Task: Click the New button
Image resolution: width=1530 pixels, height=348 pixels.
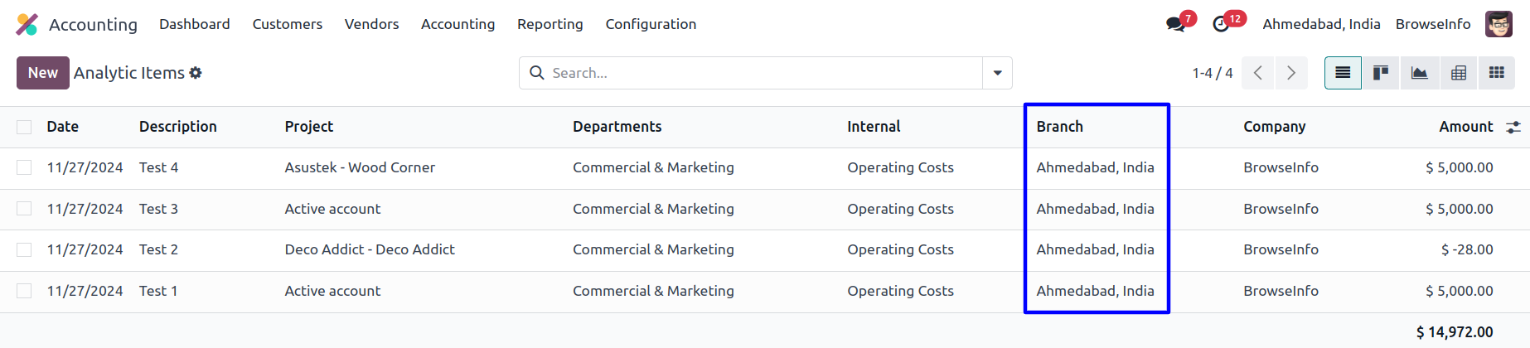Action: coord(42,73)
